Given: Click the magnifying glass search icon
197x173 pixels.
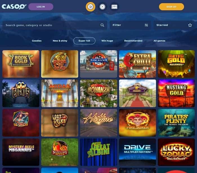Looking at the screenshot, I should click(x=102, y=25).
